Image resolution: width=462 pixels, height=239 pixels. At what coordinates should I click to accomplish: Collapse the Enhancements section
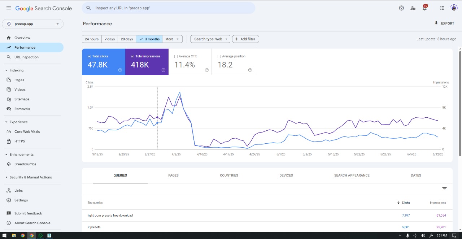(19, 155)
